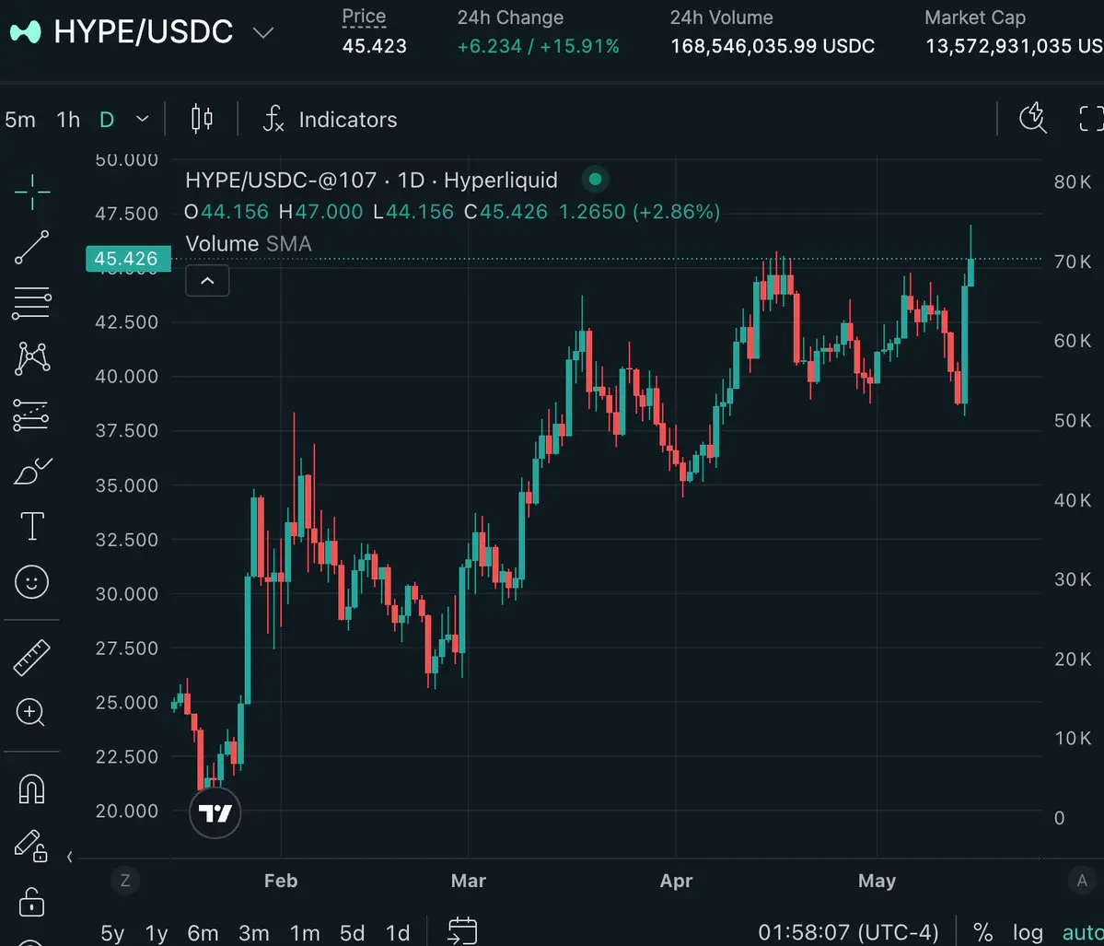Collapse the indicator legend chevron
Image resolution: width=1104 pixels, height=946 pixels.
pyautogui.click(x=207, y=280)
